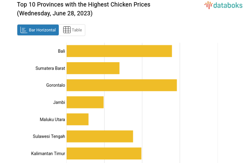Viewport: 246px width, 163px height.
Task: Click the grid icon in Table button
Action: click(x=67, y=30)
